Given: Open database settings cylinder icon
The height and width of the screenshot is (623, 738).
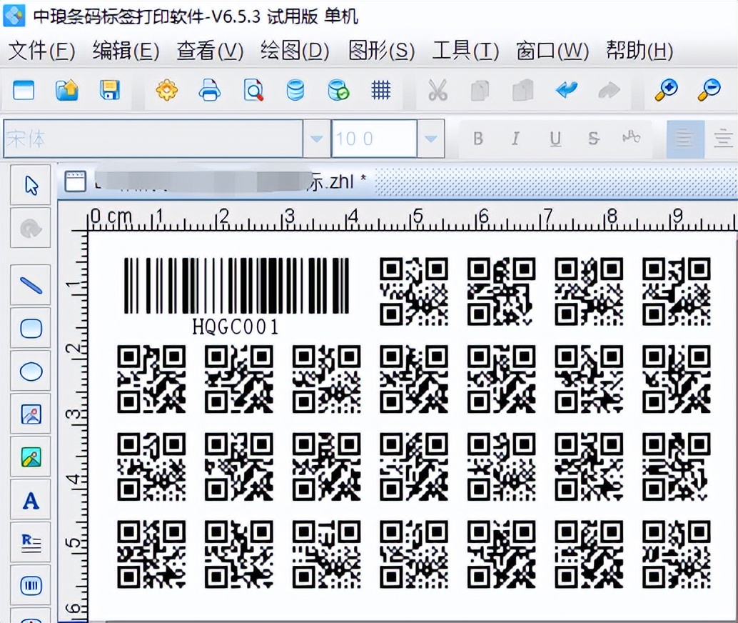Looking at the screenshot, I should tap(295, 89).
